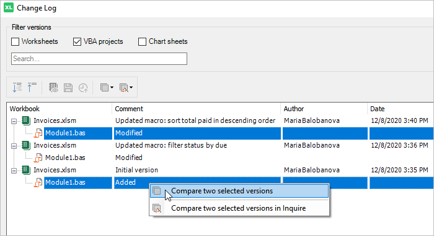Click the Search versions input field
This screenshot has width=434, height=236.
pos(99,59)
